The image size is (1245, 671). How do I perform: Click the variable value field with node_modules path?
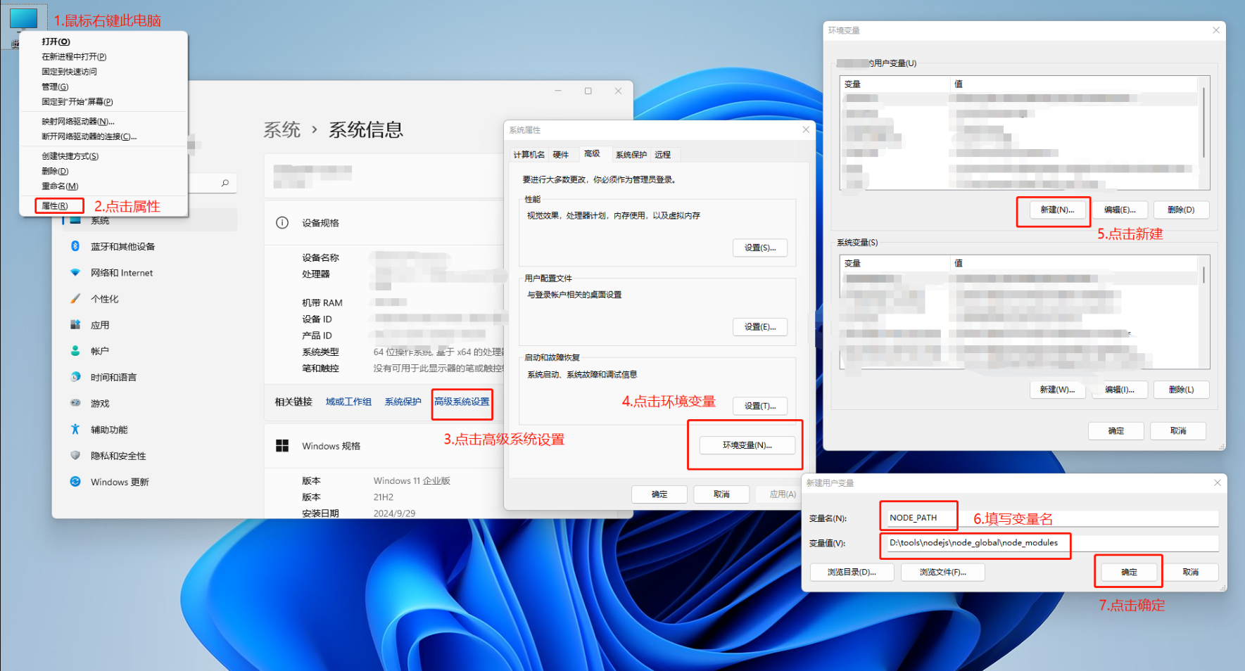[x=974, y=543]
